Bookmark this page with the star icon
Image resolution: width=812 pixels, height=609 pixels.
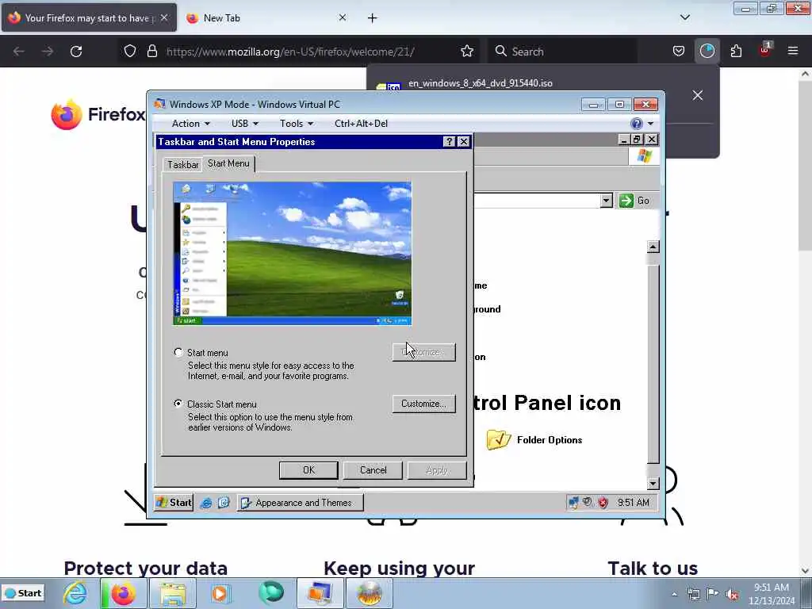pos(466,52)
